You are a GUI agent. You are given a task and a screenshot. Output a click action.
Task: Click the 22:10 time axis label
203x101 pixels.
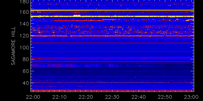click(60, 97)
